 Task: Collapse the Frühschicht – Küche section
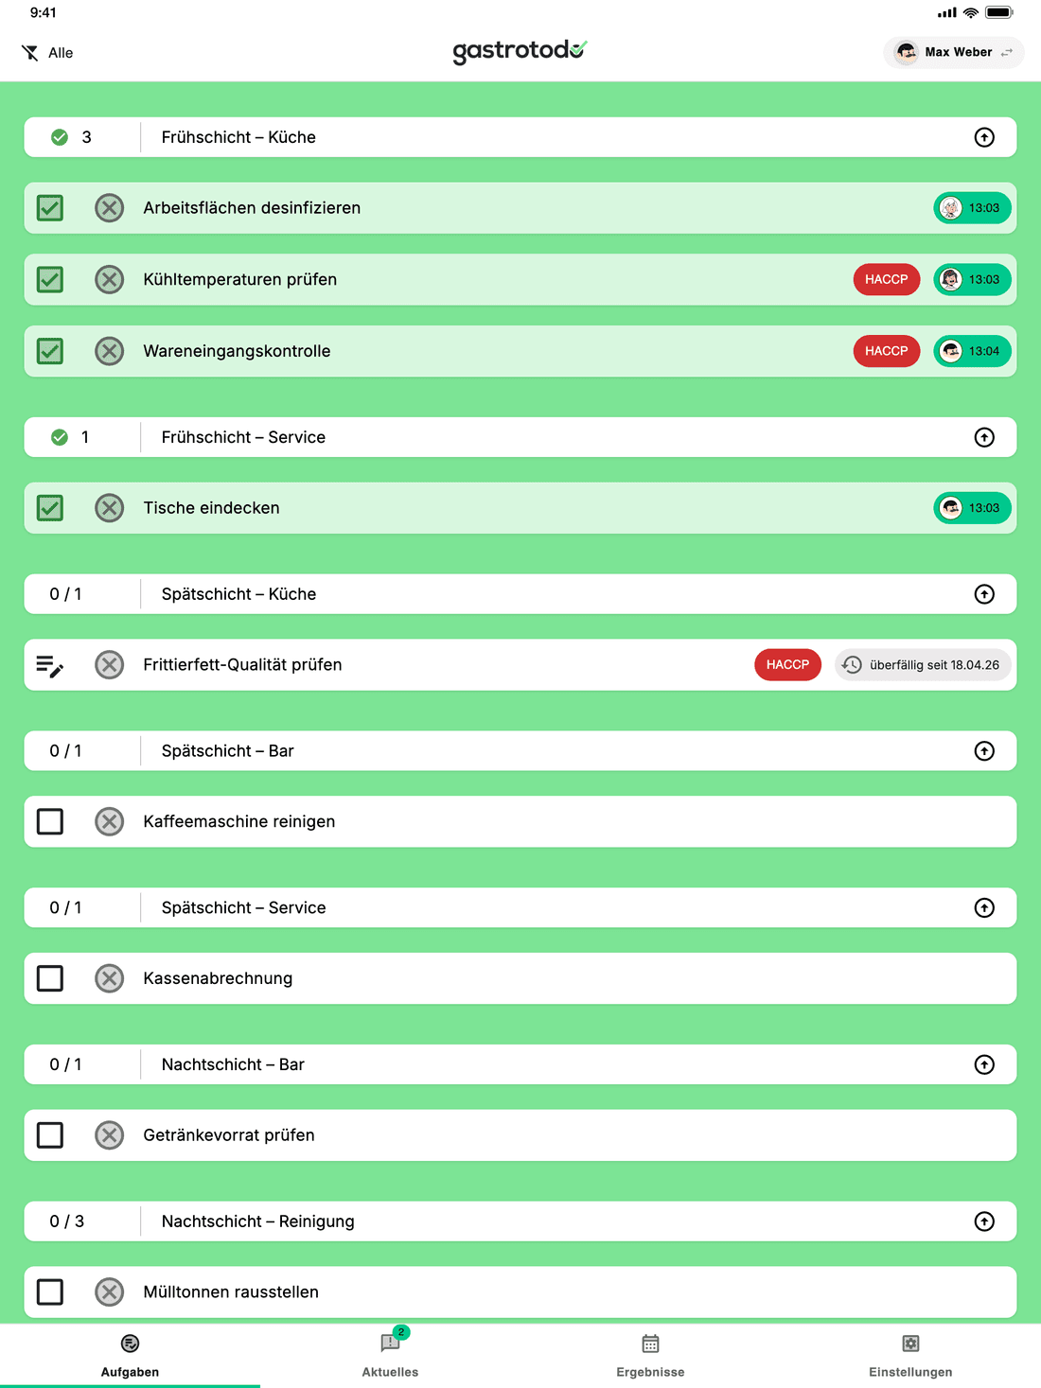click(984, 138)
